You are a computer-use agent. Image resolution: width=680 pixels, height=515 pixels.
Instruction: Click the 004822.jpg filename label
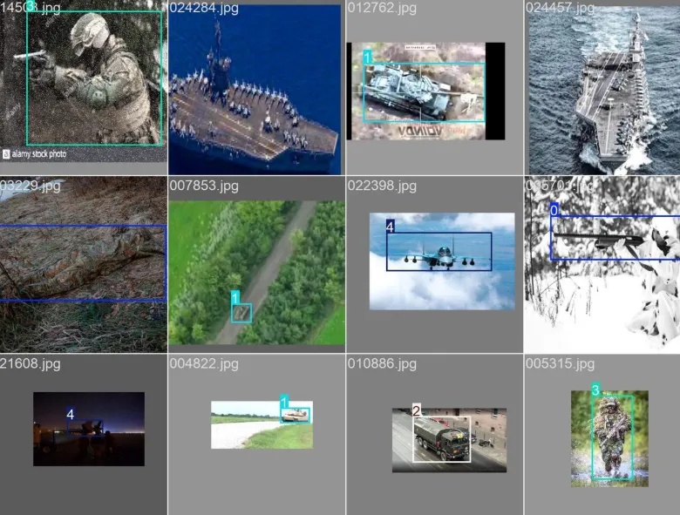click(204, 363)
